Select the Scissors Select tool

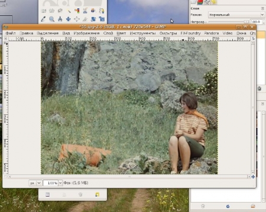[85, 11]
